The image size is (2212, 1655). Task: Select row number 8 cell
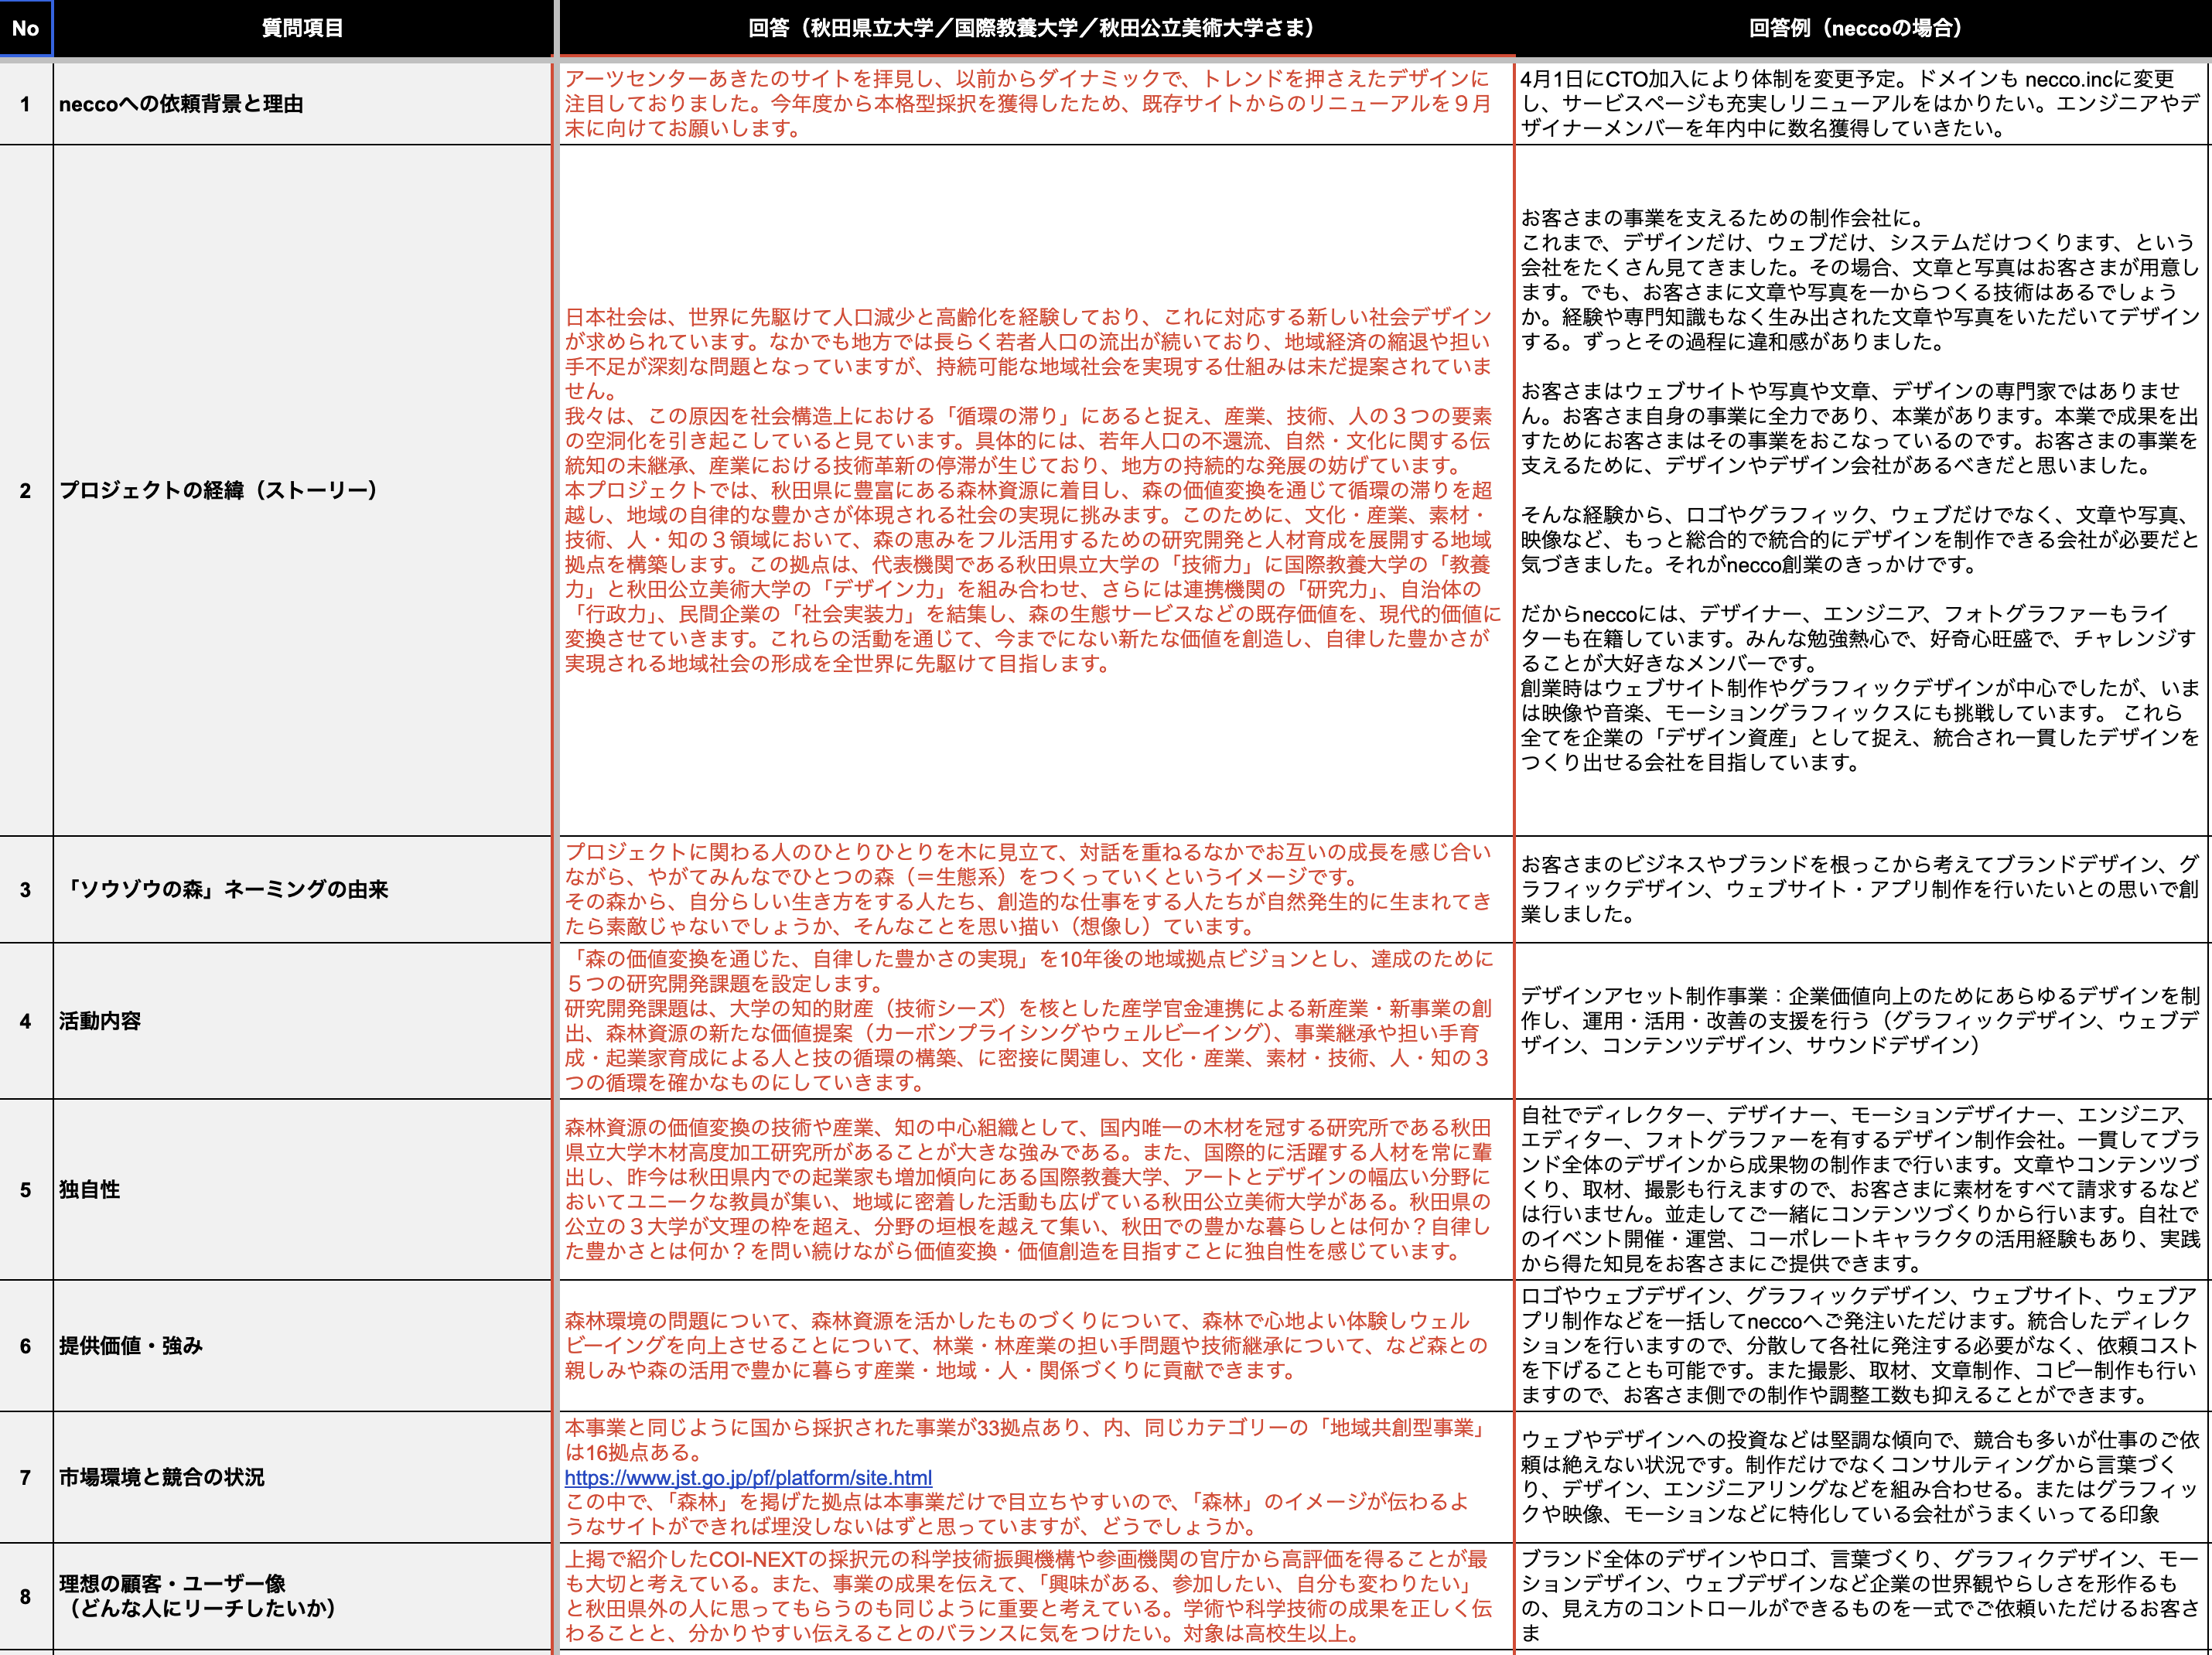[x=26, y=1596]
